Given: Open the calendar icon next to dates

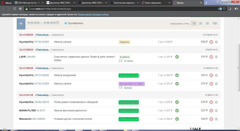Looking at the screenshot, I should [x=57, y=23].
